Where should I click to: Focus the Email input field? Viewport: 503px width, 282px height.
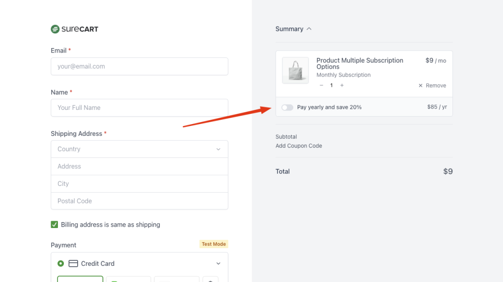click(139, 66)
